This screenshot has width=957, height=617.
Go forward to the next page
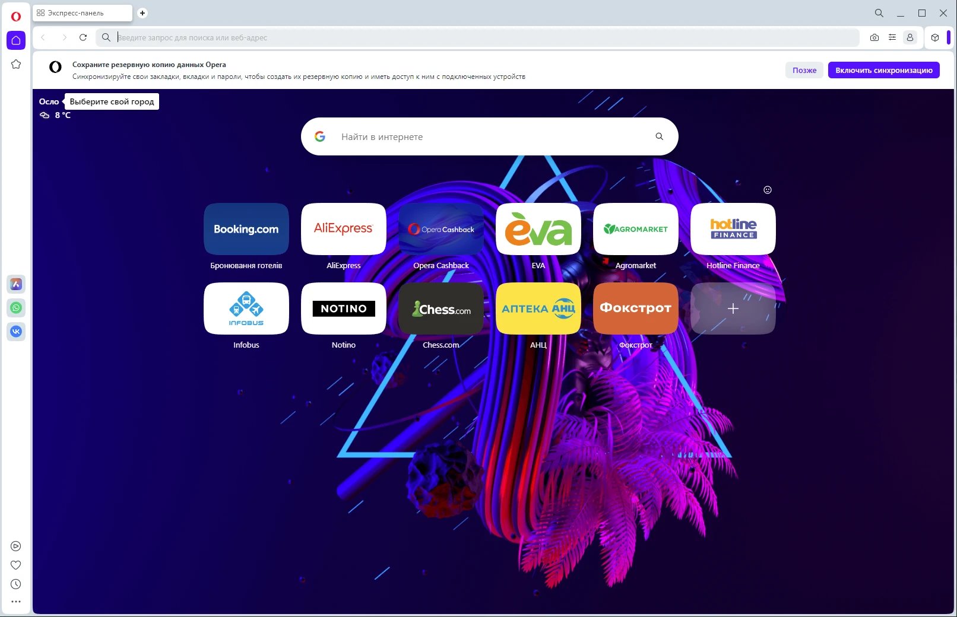[x=64, y=37]
